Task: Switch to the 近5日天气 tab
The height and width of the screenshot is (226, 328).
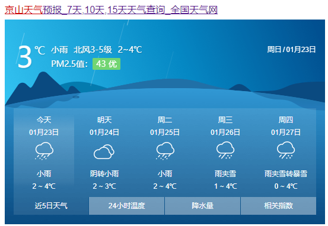Action: pyautogui.click(x=51, y=206)
